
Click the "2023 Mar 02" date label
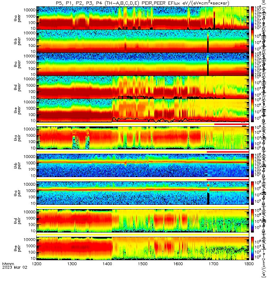15,267
